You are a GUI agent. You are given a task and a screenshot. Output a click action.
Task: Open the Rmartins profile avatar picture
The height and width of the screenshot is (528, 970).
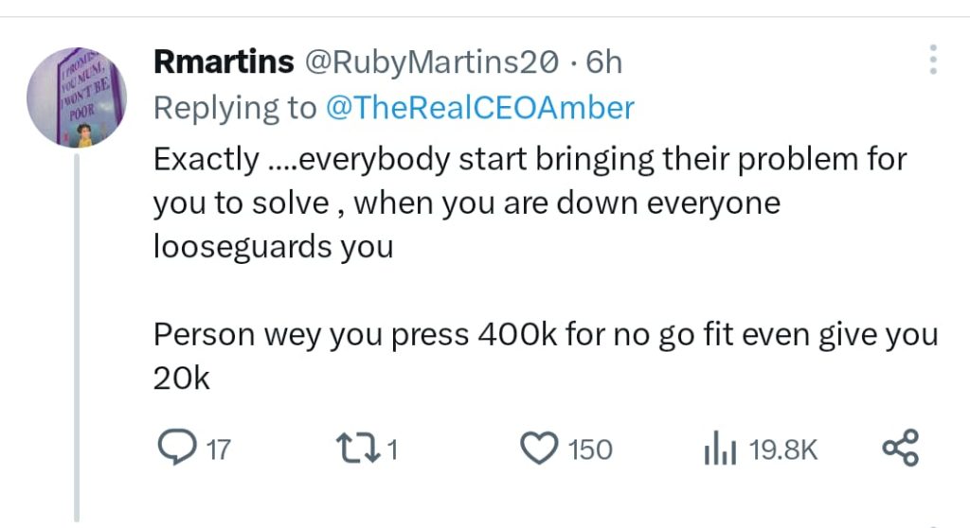coord(74,97)
